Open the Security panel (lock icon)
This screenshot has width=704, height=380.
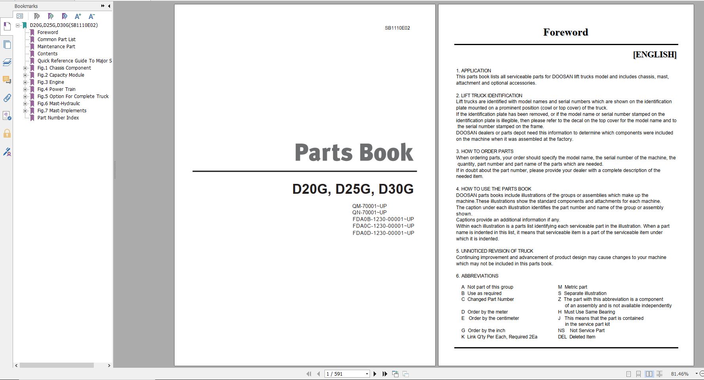pyautogui.click(x=7, y=134)
